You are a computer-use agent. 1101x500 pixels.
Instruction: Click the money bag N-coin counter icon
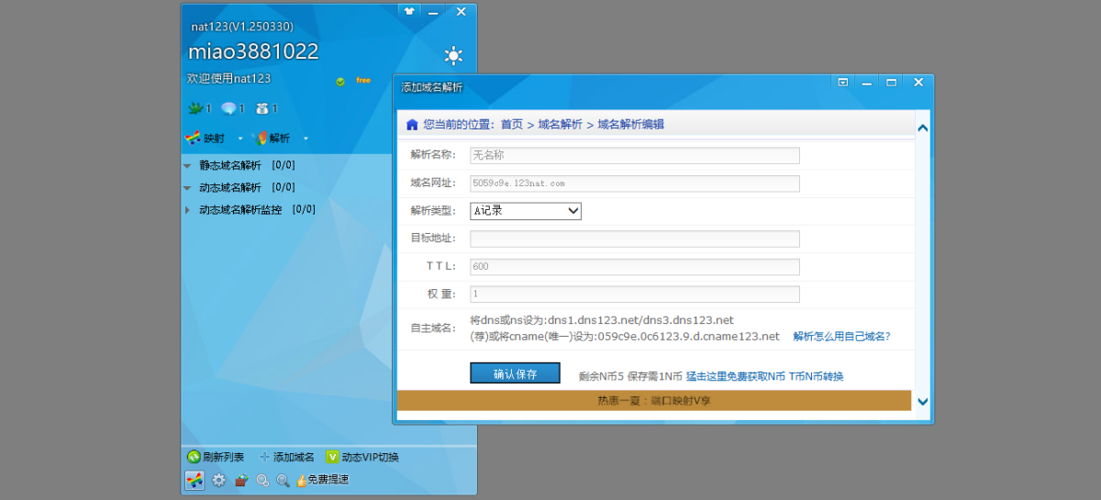click(262, 108)
